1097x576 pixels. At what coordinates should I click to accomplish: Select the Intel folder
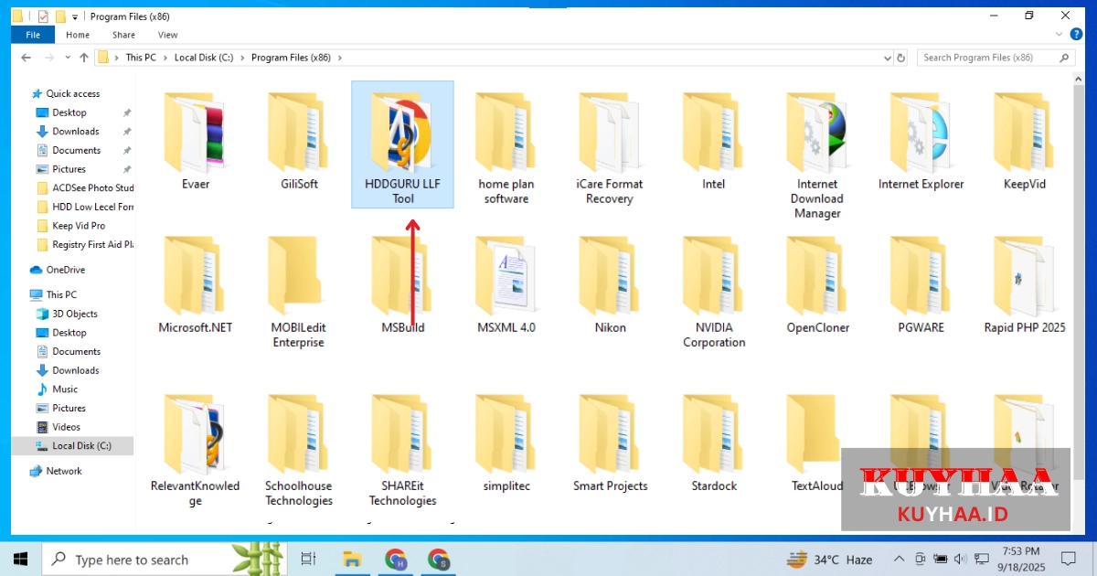(x=714, y=142)
